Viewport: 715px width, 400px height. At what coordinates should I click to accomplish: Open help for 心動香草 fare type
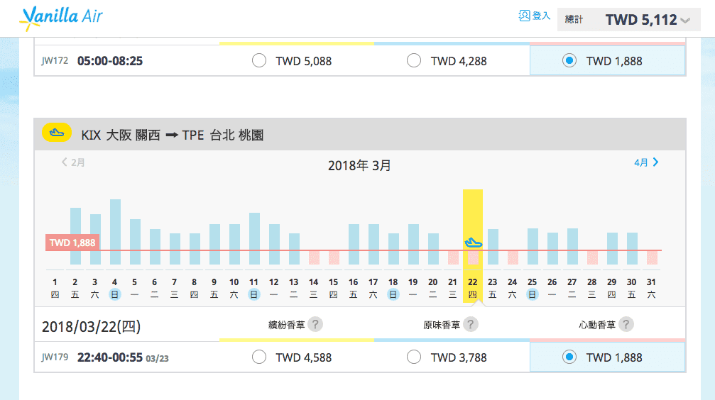point(626,324)
